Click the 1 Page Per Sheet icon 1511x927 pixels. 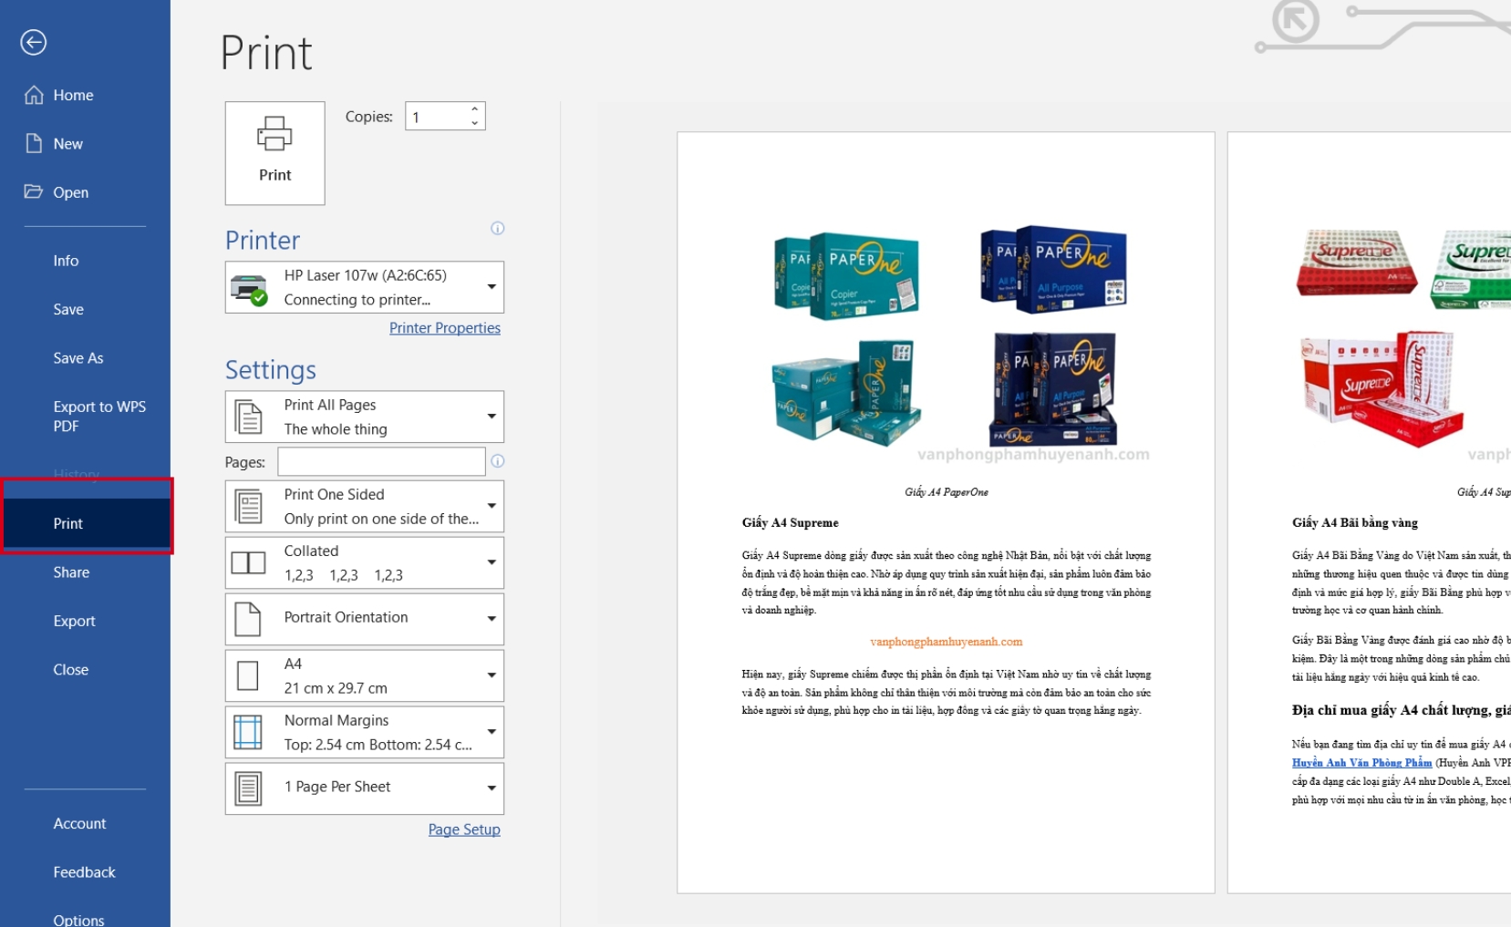(248, 788)
